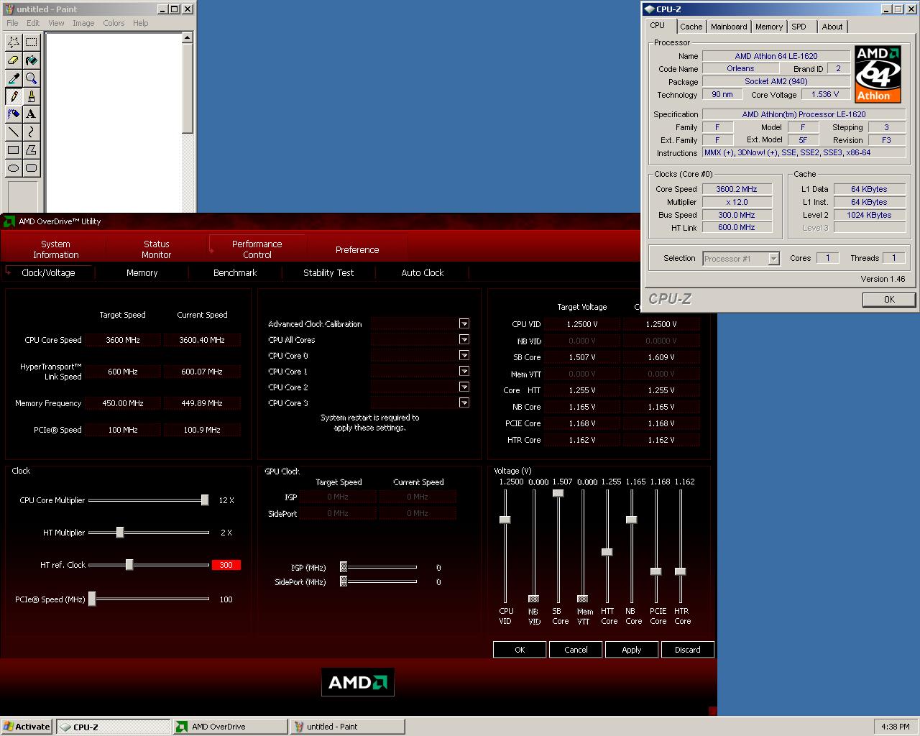920x736 pixels.
Task: Click the HT ref. Clock value box 300
Action: [226, 565]
